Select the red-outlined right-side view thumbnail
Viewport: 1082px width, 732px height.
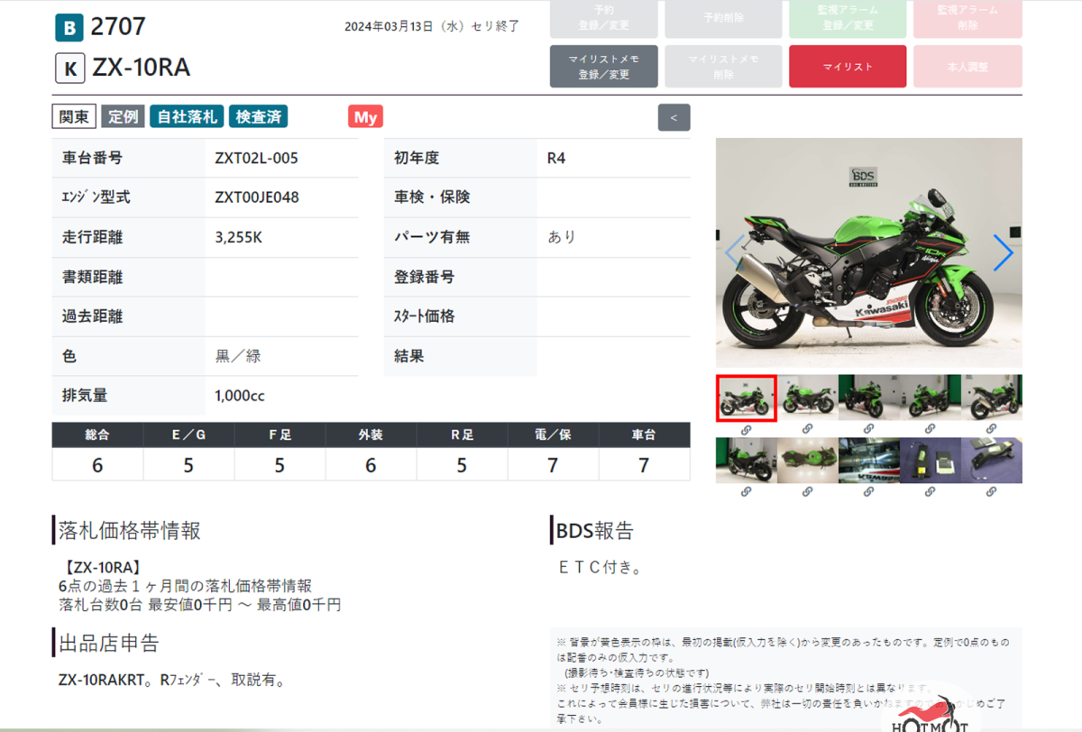747,398
